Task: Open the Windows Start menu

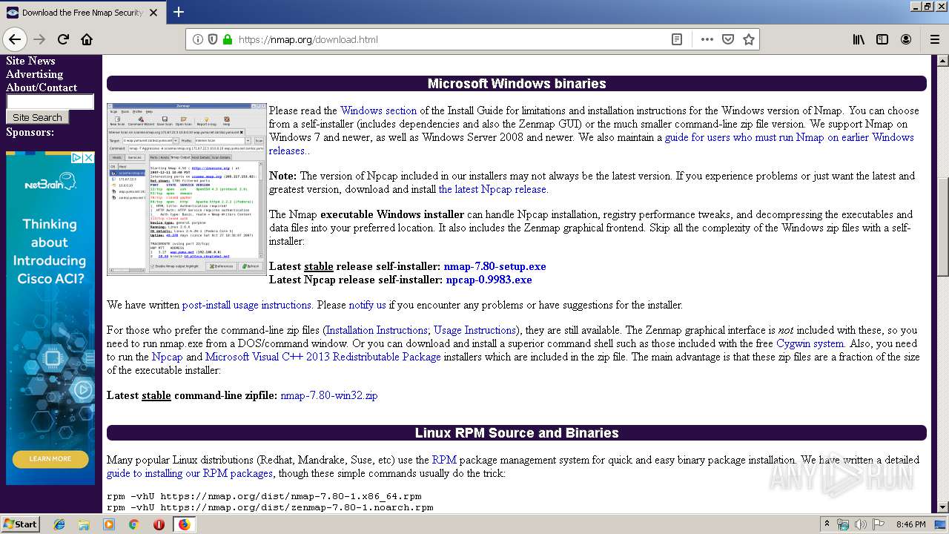Action: coord(20,524)
